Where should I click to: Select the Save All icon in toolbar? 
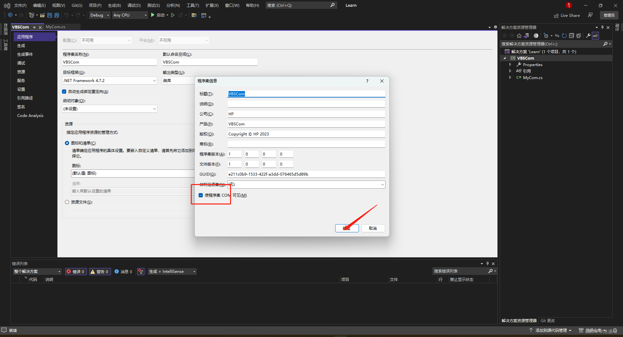click(x=56, y=15)
